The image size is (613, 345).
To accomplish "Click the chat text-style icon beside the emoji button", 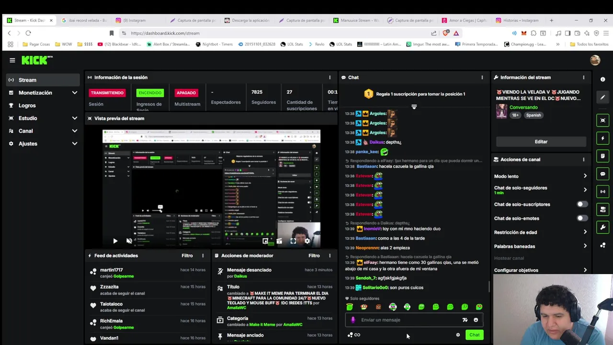I will [x=465, y=320].
